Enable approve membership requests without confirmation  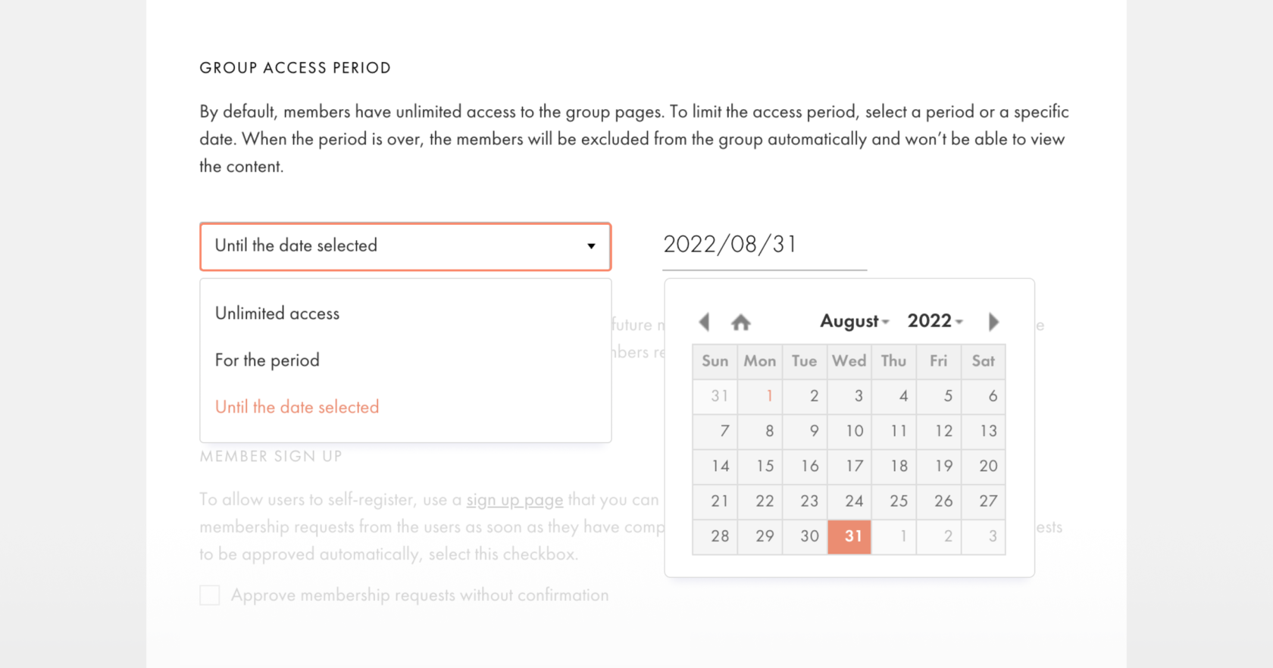click(210, 595)
